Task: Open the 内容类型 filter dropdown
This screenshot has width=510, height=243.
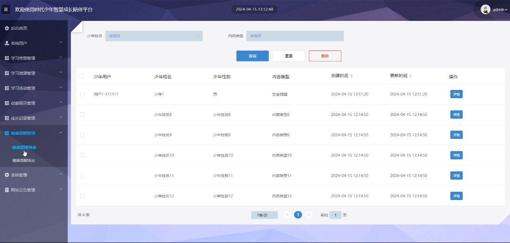Action: (295, 36)
